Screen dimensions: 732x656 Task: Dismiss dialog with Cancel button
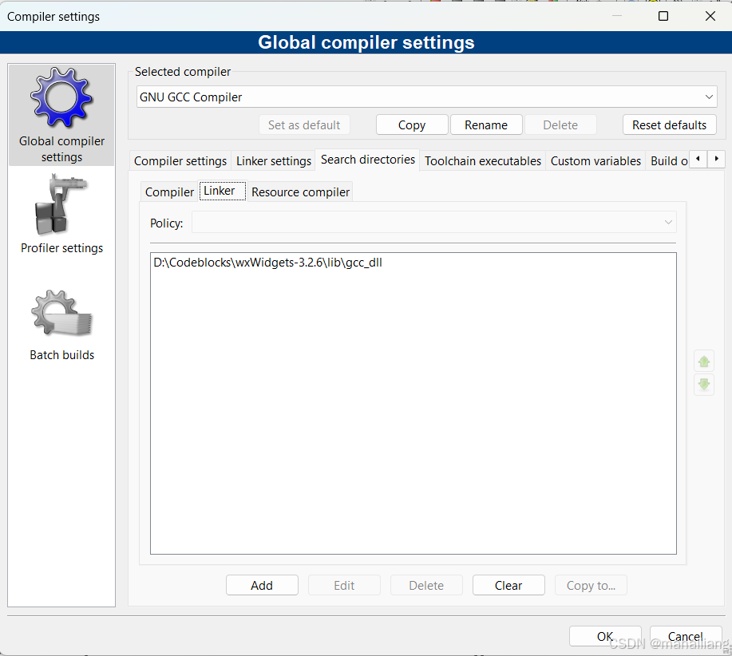click(x=686, y=636)
